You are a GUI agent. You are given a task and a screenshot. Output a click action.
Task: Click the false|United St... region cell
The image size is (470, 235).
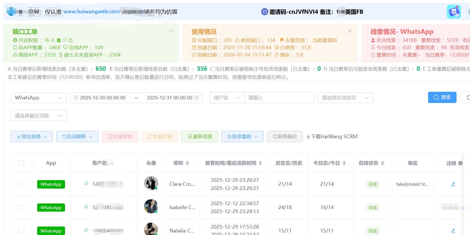click(x=412, y=184)
